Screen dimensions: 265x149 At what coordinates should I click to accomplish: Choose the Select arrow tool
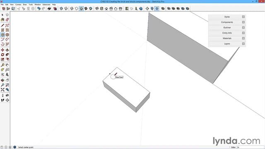[2, 15]
